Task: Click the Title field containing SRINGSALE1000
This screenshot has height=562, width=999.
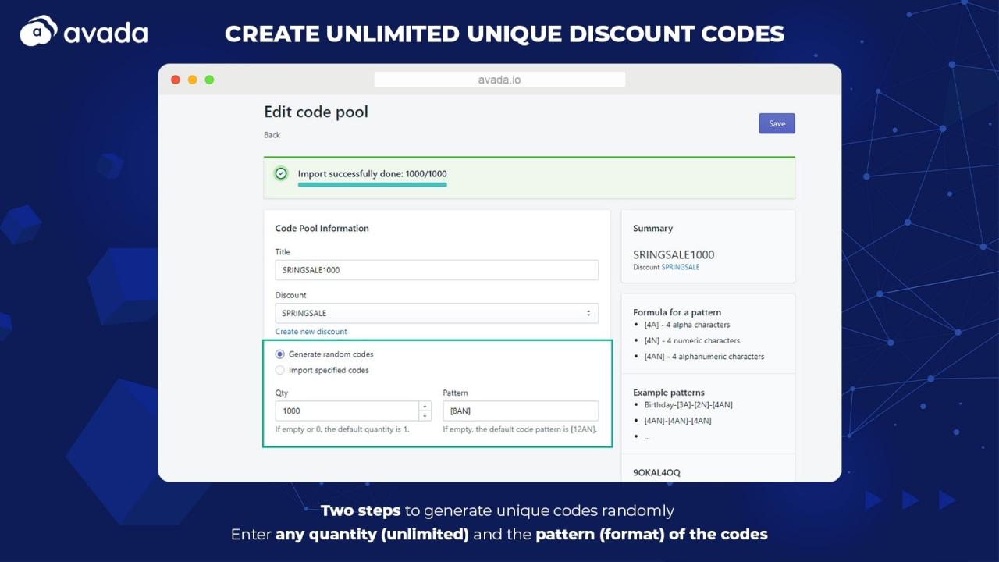Action: pos(436,270)
